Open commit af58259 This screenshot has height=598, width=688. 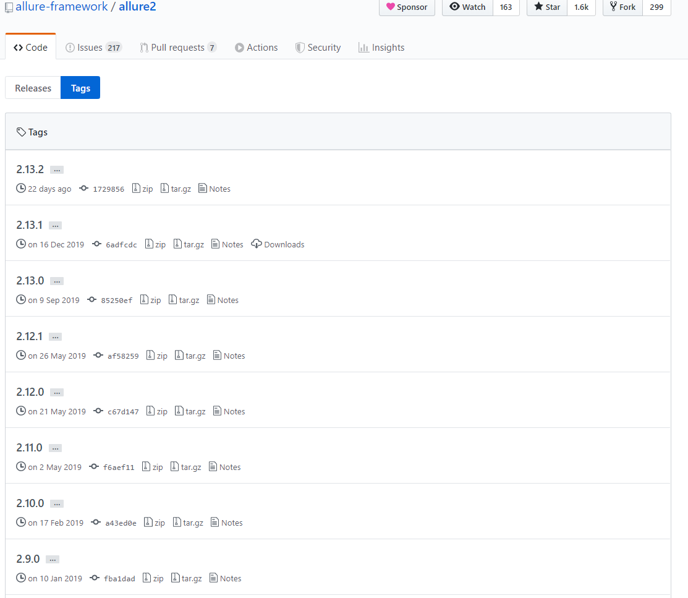[x=116, y=356]
